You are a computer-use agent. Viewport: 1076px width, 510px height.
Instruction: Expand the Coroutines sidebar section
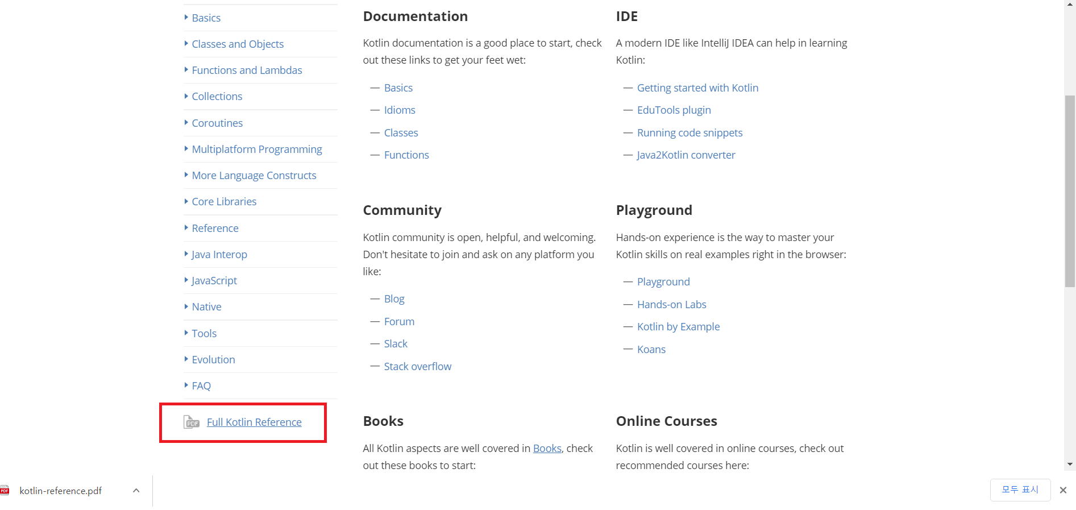click(217, 123)
